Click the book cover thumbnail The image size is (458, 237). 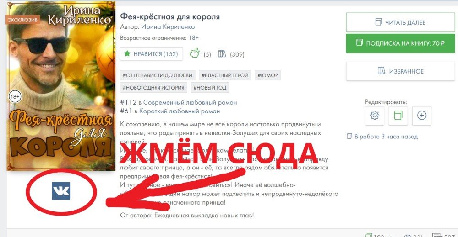tap(61, 85)
